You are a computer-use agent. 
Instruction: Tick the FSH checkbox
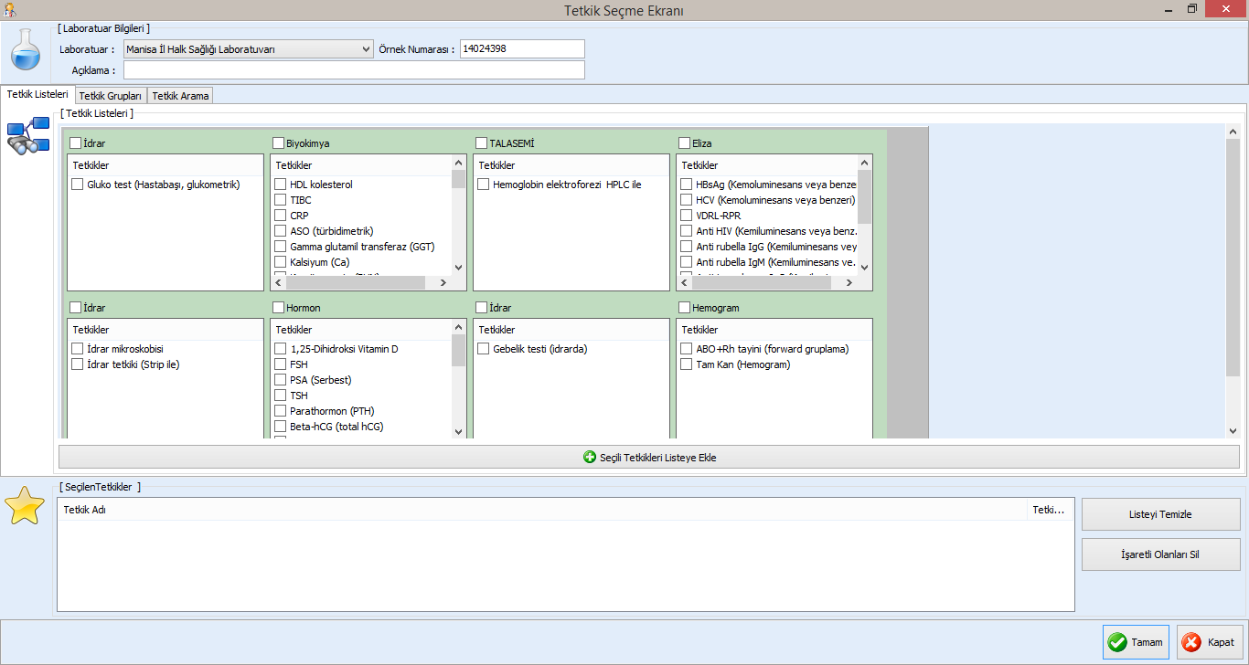click(281, 364)
